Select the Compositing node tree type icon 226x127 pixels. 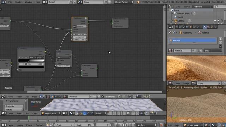pos(44,96)
